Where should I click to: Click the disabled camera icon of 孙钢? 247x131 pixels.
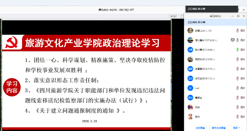243,31
